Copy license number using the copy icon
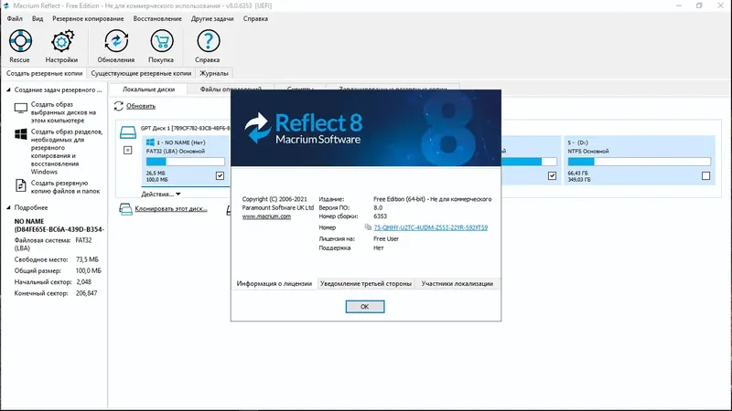This screenshot has width=732, height=411. (x=368, y=227)
